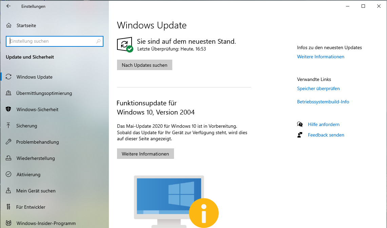
Task: Open Windows-Insider-Programm page
Action: 46,223
